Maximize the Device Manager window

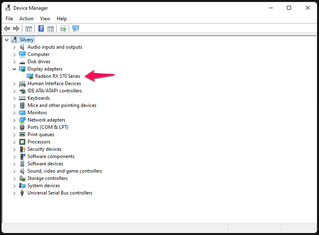[x=289, y=8]
